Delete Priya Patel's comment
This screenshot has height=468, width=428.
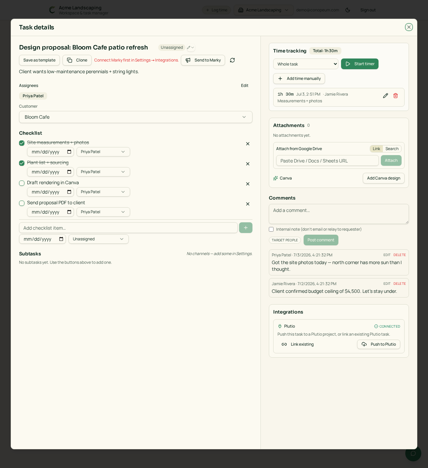[400, 255]
